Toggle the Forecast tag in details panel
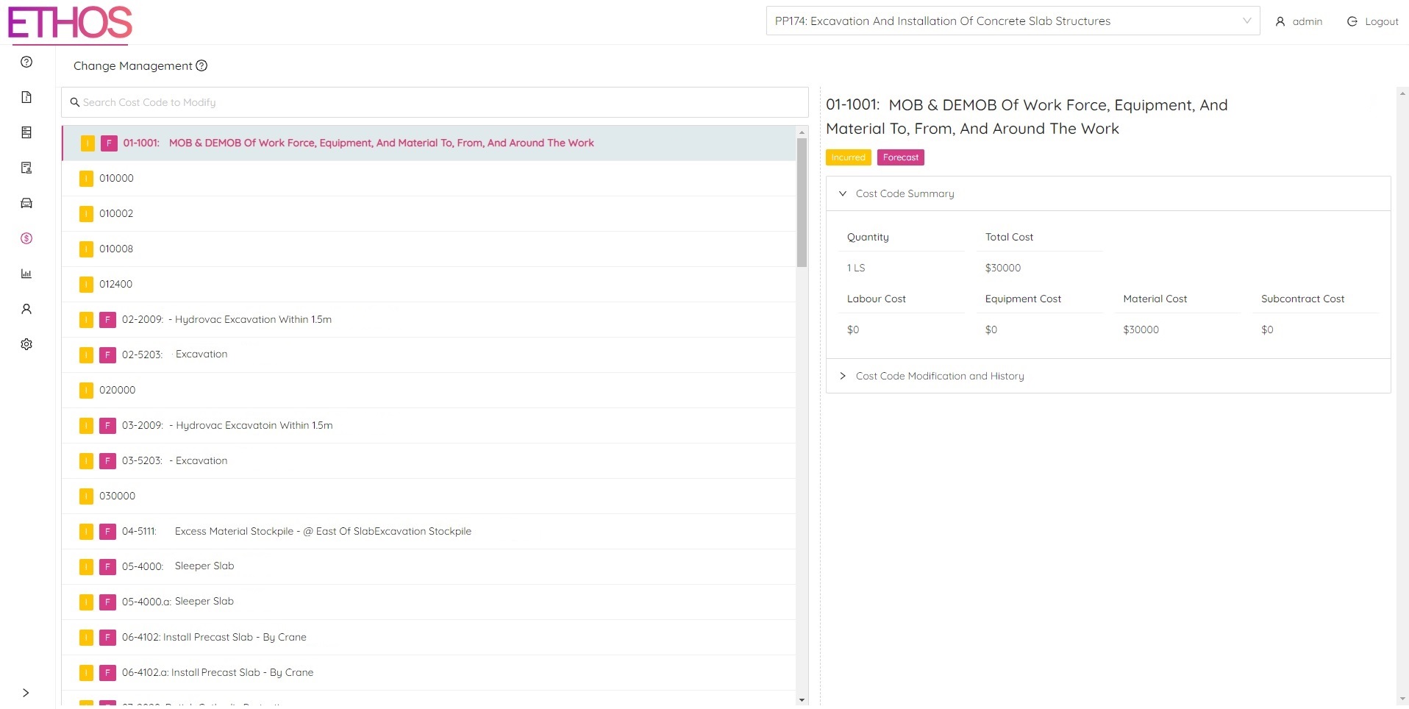Image resolution: width=1409 pixels, height=709 pixels. pos(900,157)
